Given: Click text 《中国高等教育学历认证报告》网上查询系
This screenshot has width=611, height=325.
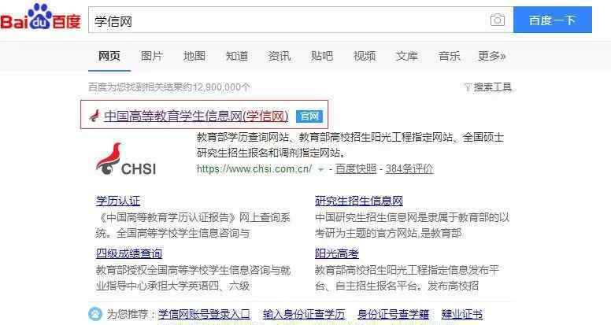Looking at the screenshot, I should 193,217.
